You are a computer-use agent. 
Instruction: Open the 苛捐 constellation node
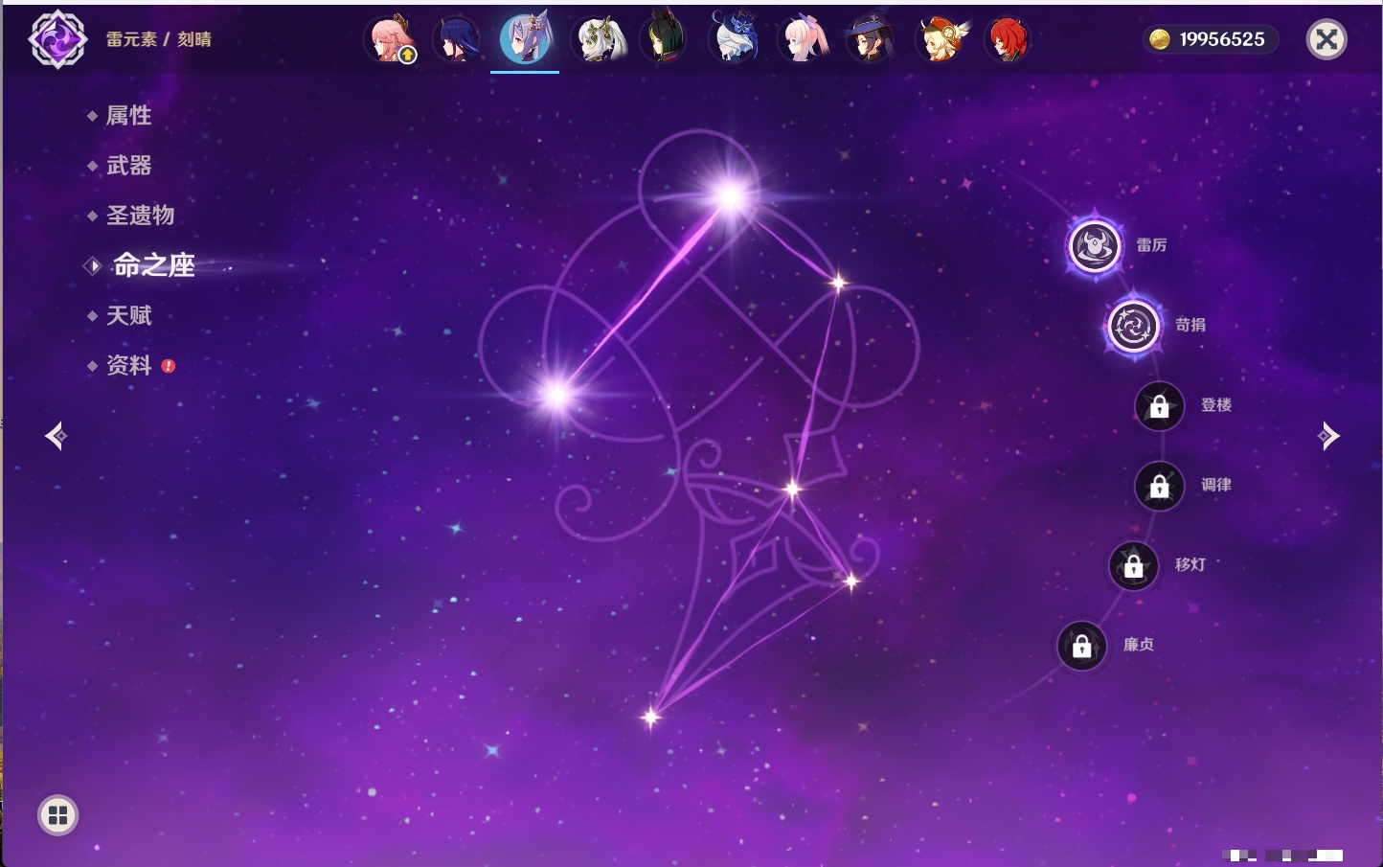(1133, 326)
